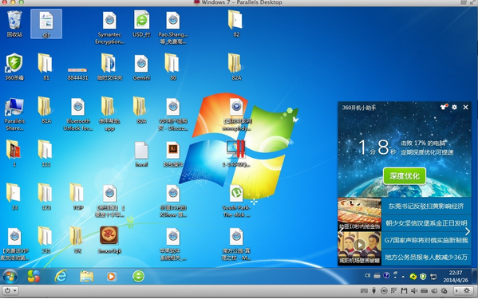Viewport: 478px width, 299px height.
Task: Launch Internet Explorer from the taskbar
Action: [x=61, y=277]
